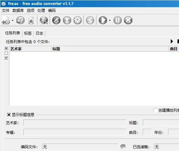Click the 曲目 number field
The height and width of the screenshot is (151, 179).
[x=147, y=132]
